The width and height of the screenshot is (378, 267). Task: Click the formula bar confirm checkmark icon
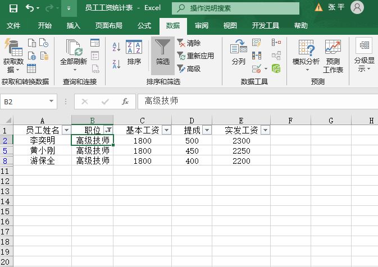point(105,102)
